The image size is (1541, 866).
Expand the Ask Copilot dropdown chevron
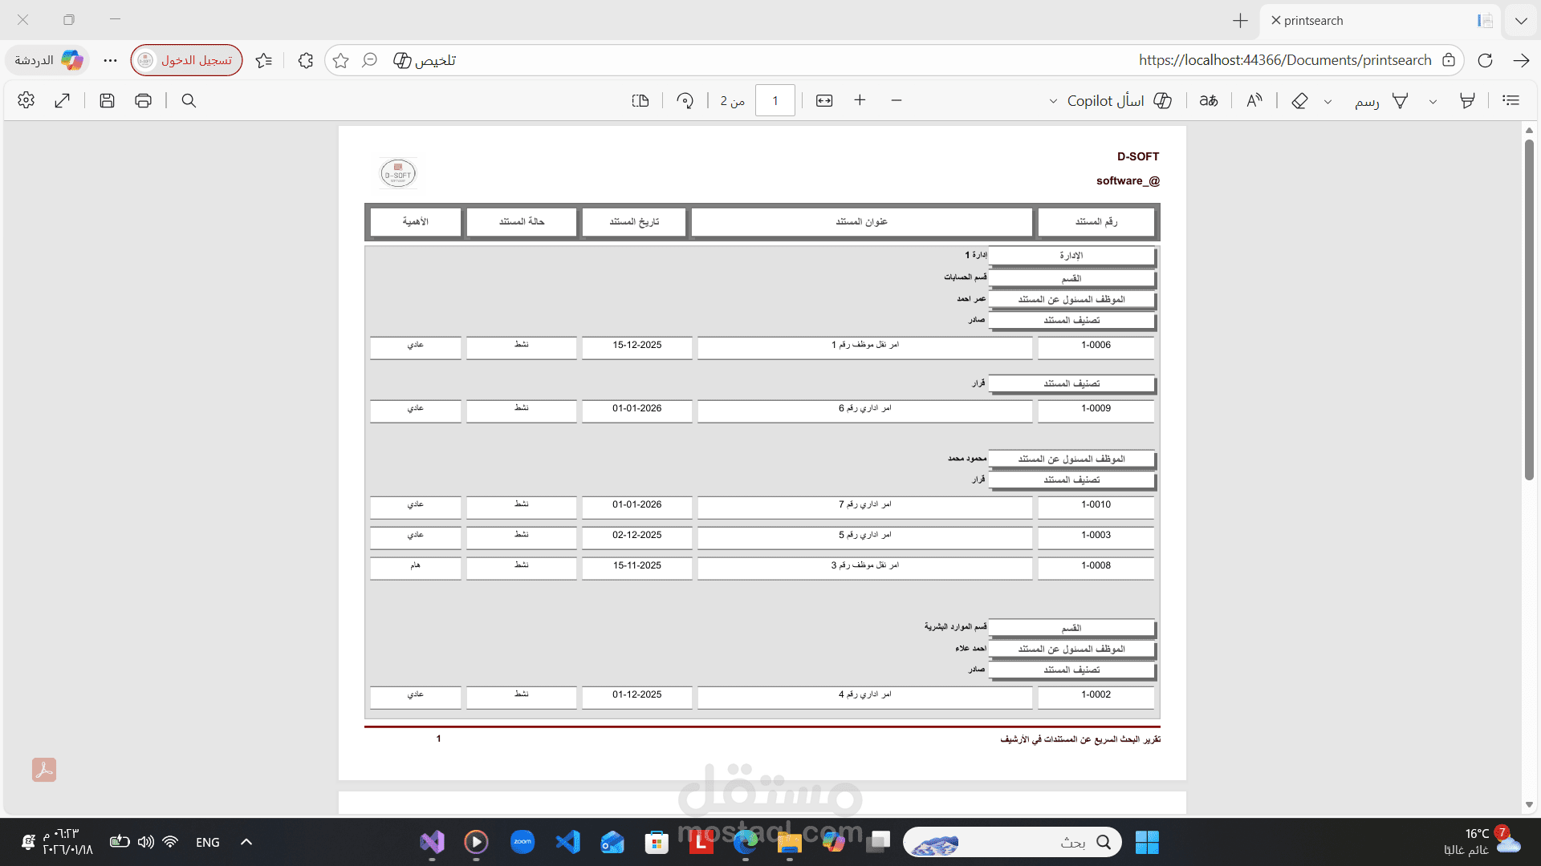tap(1053, 101)
